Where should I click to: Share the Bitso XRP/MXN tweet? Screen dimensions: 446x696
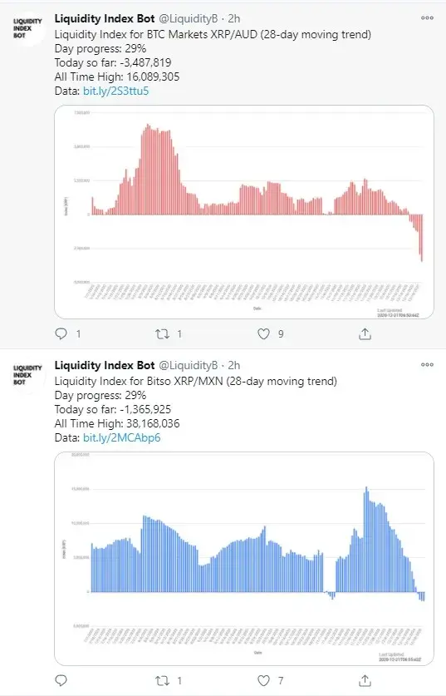point(365,680)
